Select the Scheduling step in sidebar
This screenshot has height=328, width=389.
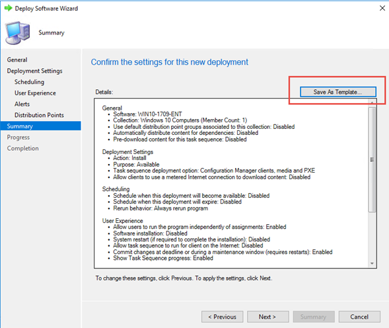(29, 82)
